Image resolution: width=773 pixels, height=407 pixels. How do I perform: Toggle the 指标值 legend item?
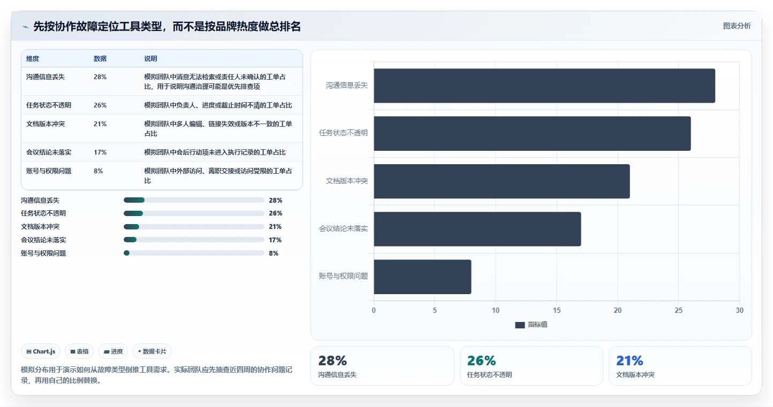tap(531, 325)
